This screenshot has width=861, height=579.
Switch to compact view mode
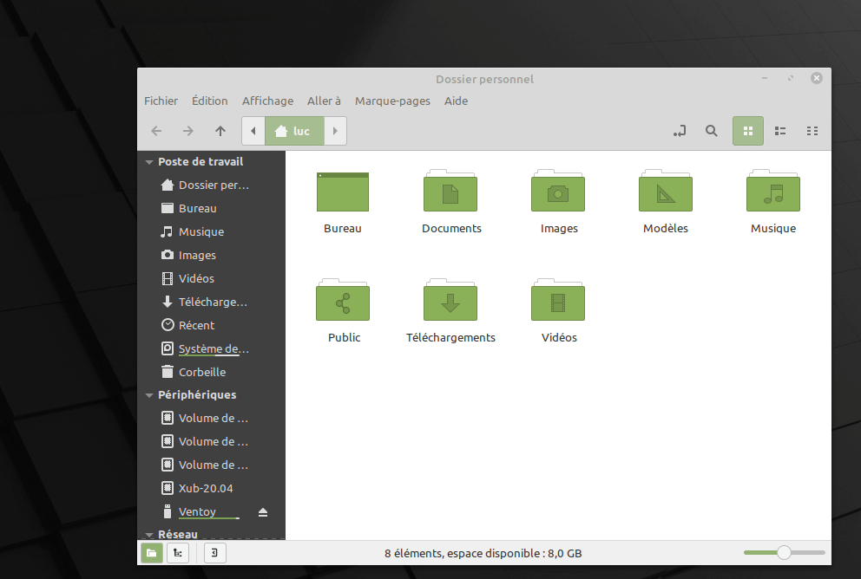(812, 131)
